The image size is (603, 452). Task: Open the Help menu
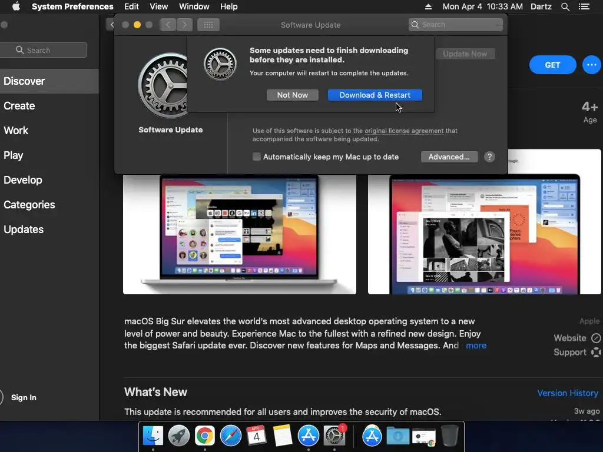point(229,6)
